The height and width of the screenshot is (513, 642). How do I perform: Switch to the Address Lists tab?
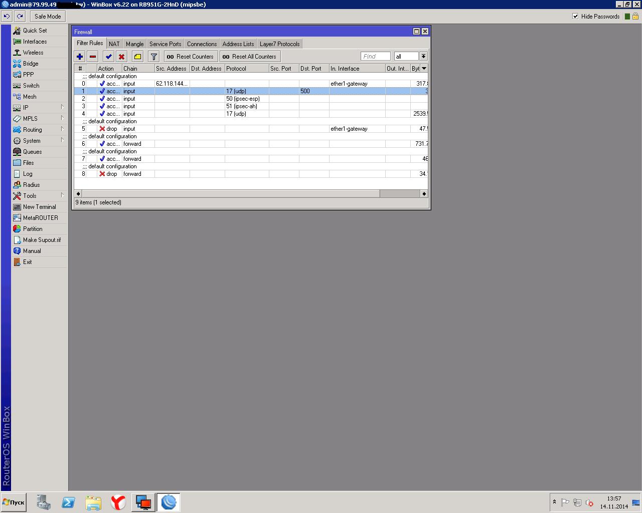click(x=238, y=44)
